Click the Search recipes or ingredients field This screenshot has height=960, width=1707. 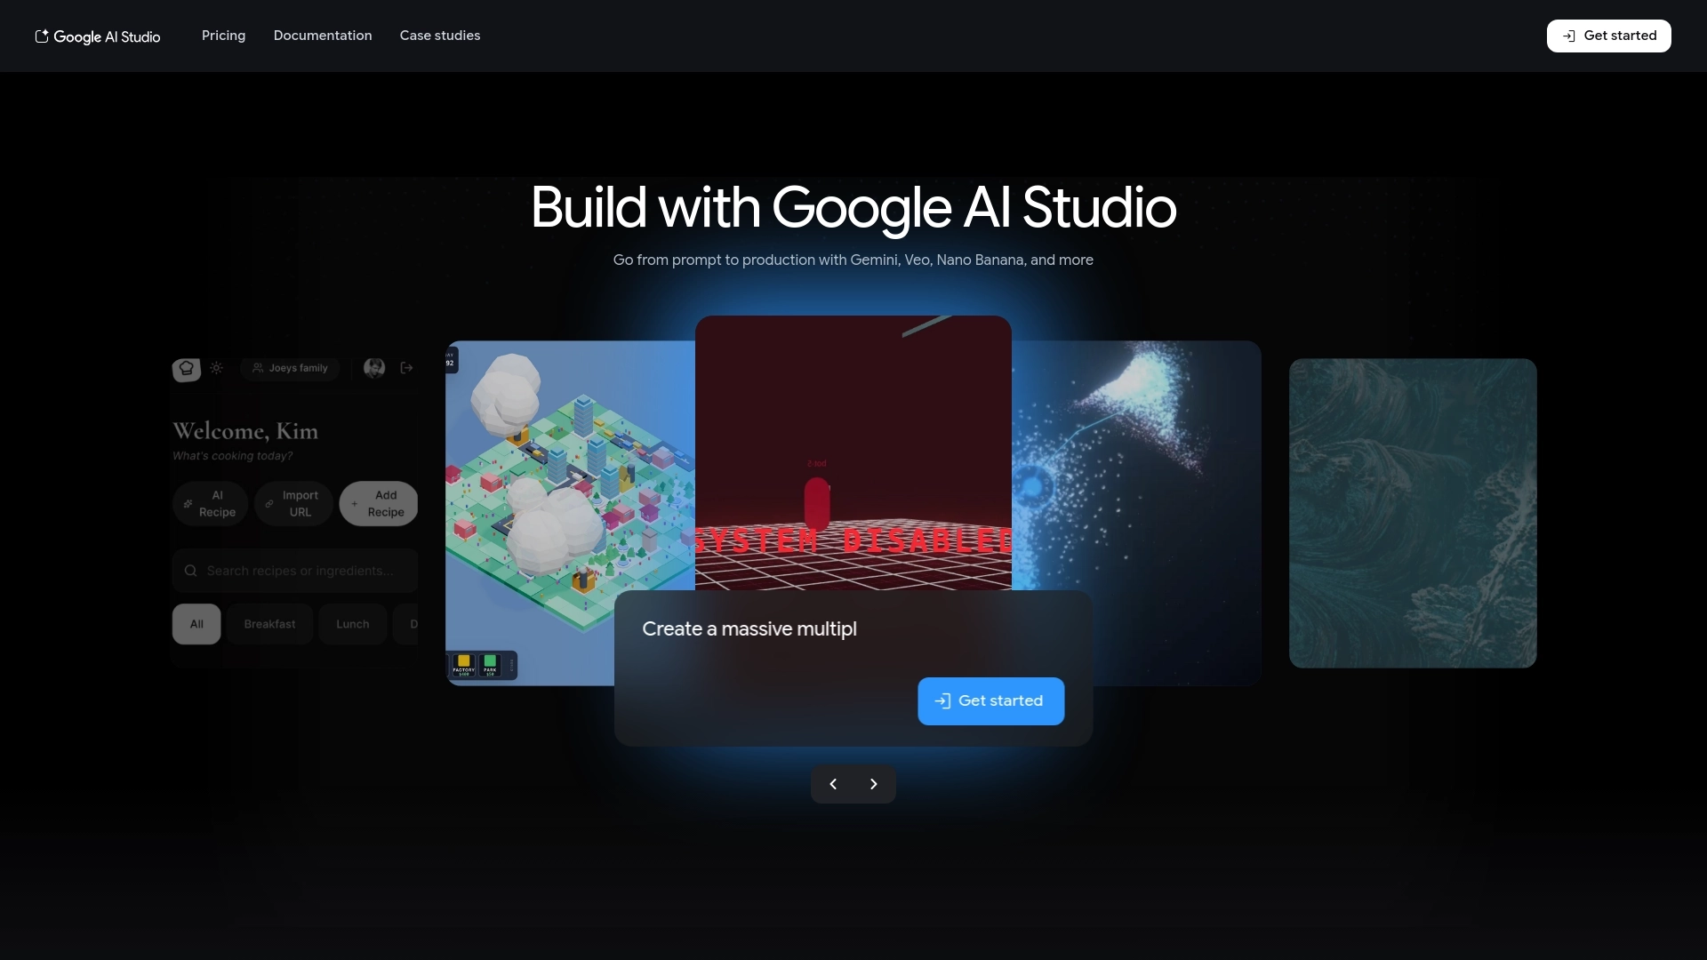(295, 571)
